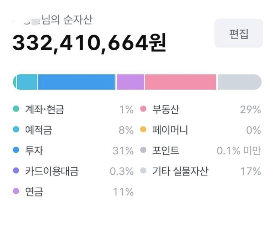Select the blue 투자 segment in bar
Image resolution: width=275 pixels, height=230 pixels.
76,82
